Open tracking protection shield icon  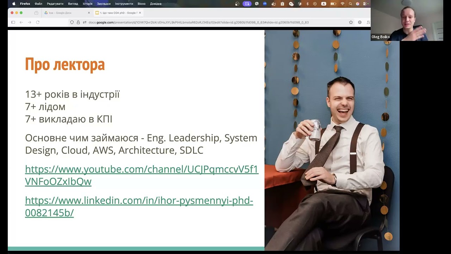point(72,22)
